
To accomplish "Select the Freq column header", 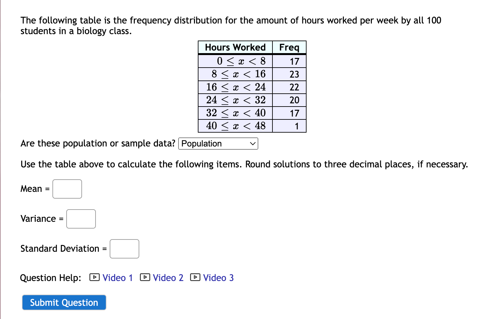I will (x=289, y=47).
